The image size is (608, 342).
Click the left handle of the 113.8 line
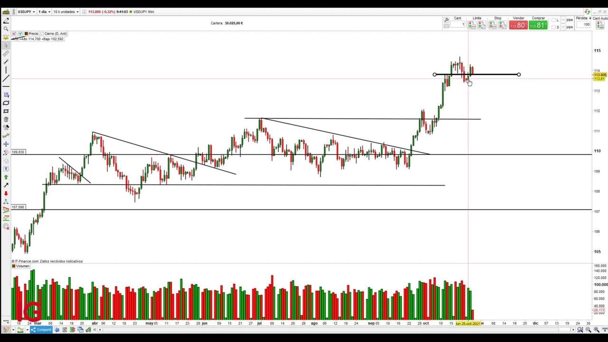click(x=435, y=75)
